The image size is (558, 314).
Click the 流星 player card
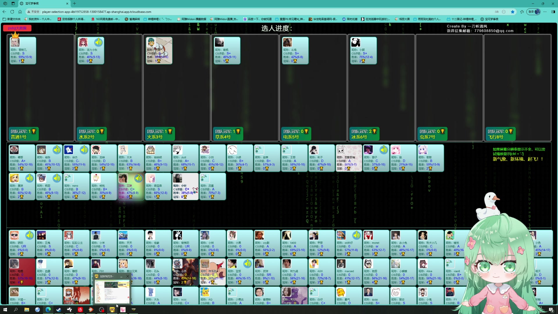pos(212,186)
